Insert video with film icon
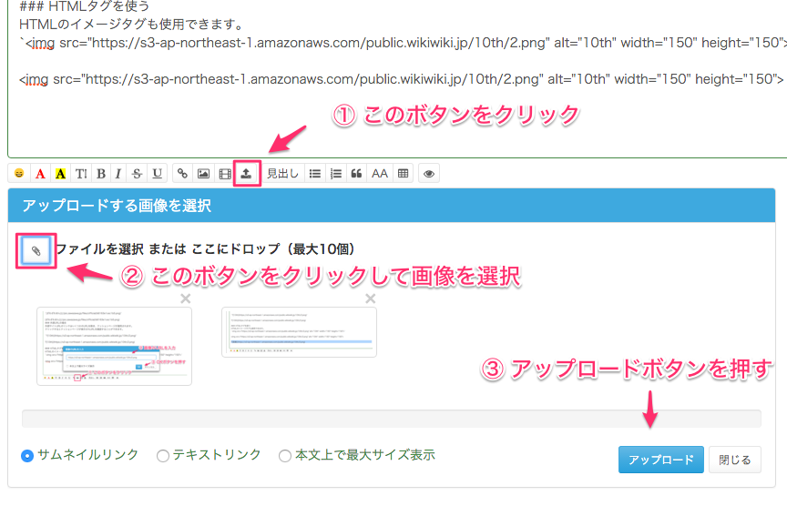787x506 pixels. pyautogui.click(x=225, y=173)
